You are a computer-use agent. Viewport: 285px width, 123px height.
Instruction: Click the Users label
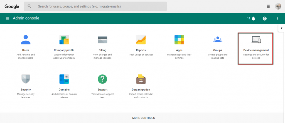pyautogui.click(x=26, y=50)
